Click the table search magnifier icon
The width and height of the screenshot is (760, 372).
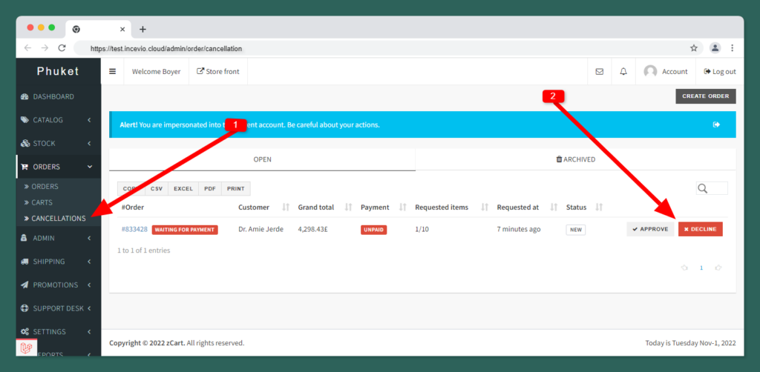click(703, 189)
